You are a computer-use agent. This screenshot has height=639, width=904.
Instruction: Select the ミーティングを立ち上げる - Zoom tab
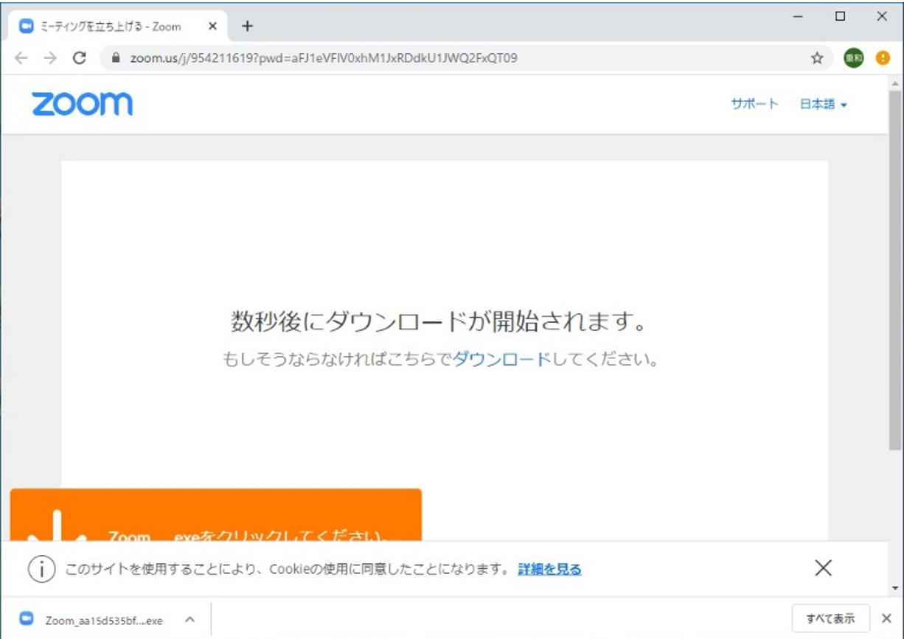coord(118,26)
